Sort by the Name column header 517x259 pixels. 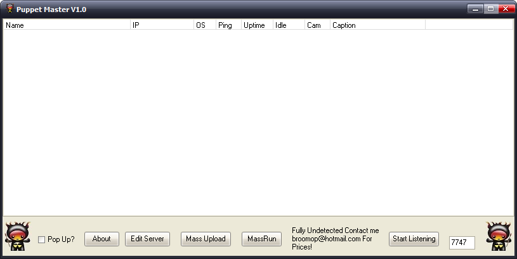[67, 25]
